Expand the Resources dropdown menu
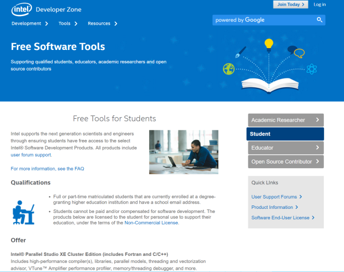Screen dimensions: 344x272 tap(102, 24)
